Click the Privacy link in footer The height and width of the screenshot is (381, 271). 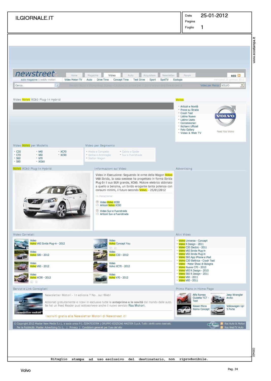(74, 327)
